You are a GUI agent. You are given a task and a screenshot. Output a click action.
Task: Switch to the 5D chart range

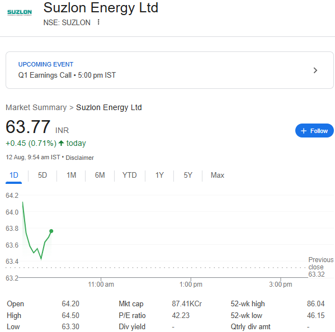click(x=43, y=176)
